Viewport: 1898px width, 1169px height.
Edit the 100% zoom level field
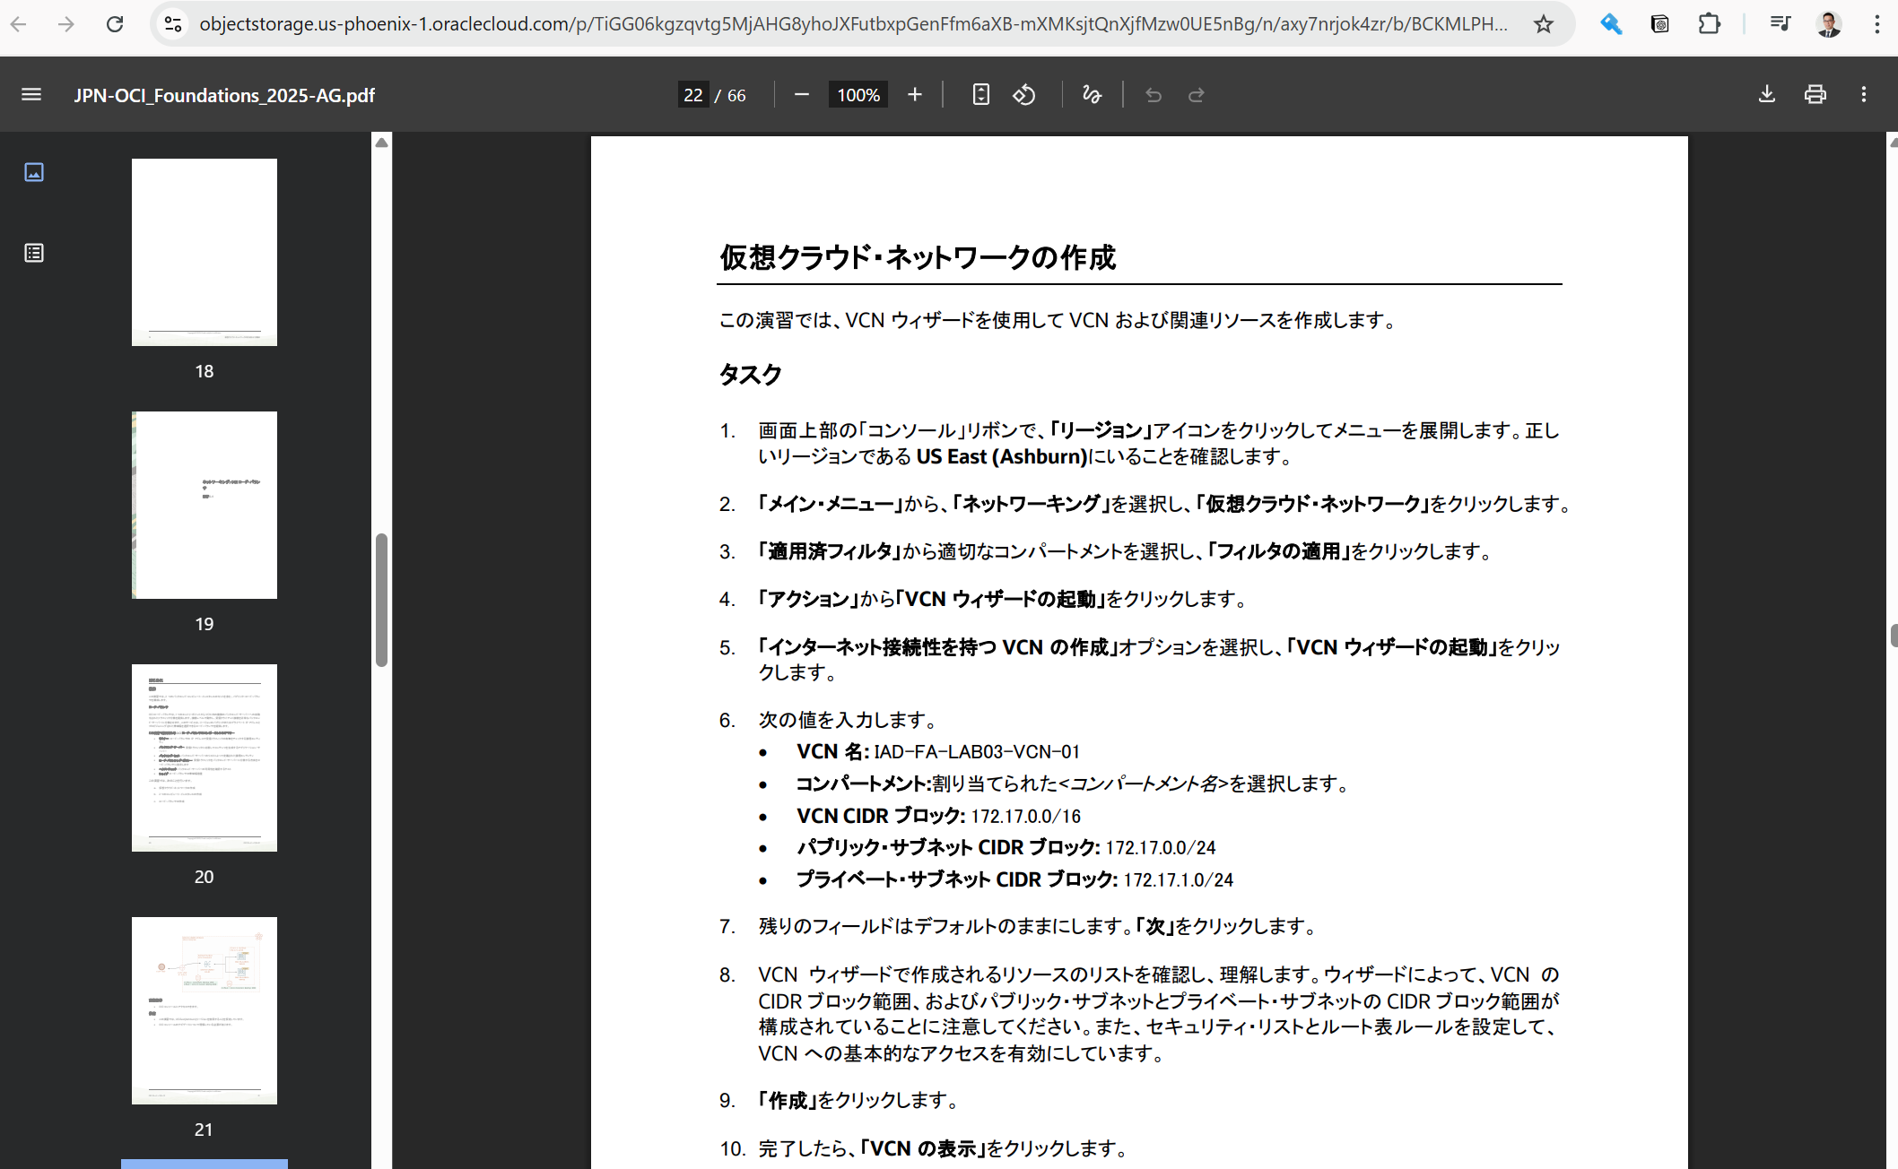(x=858, y=95)
